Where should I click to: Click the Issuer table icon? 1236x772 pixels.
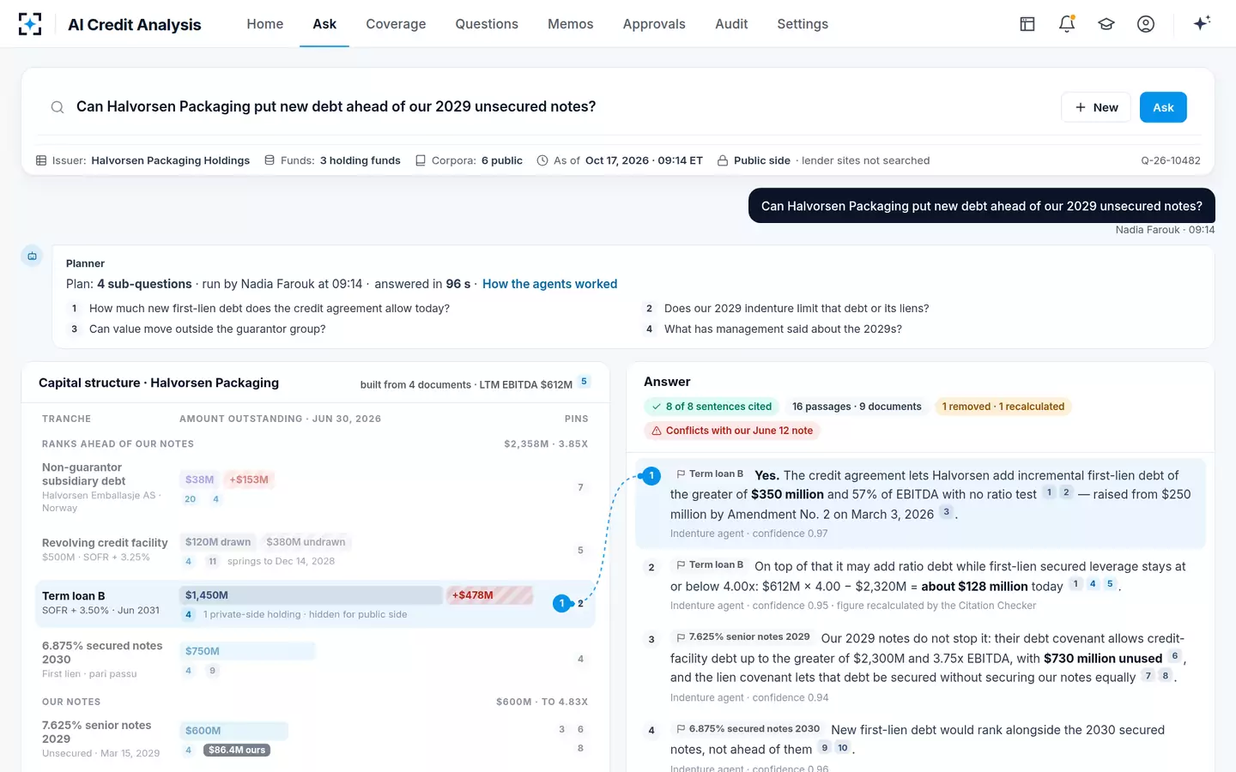click(x=41, y=160)
